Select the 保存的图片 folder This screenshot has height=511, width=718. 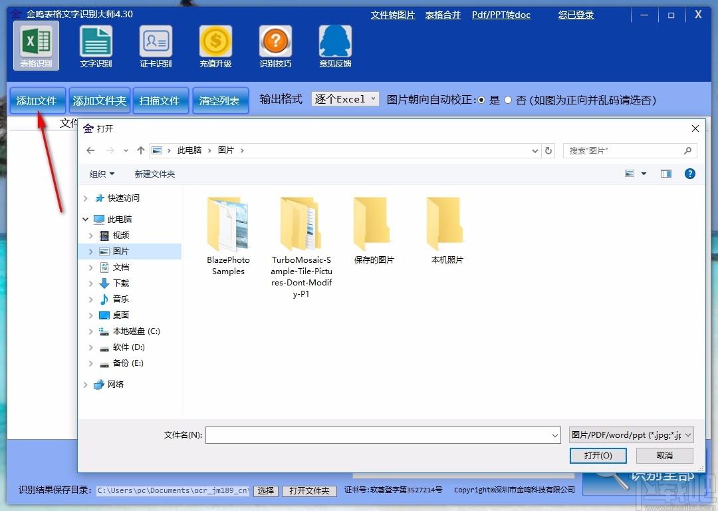(374, 231)
